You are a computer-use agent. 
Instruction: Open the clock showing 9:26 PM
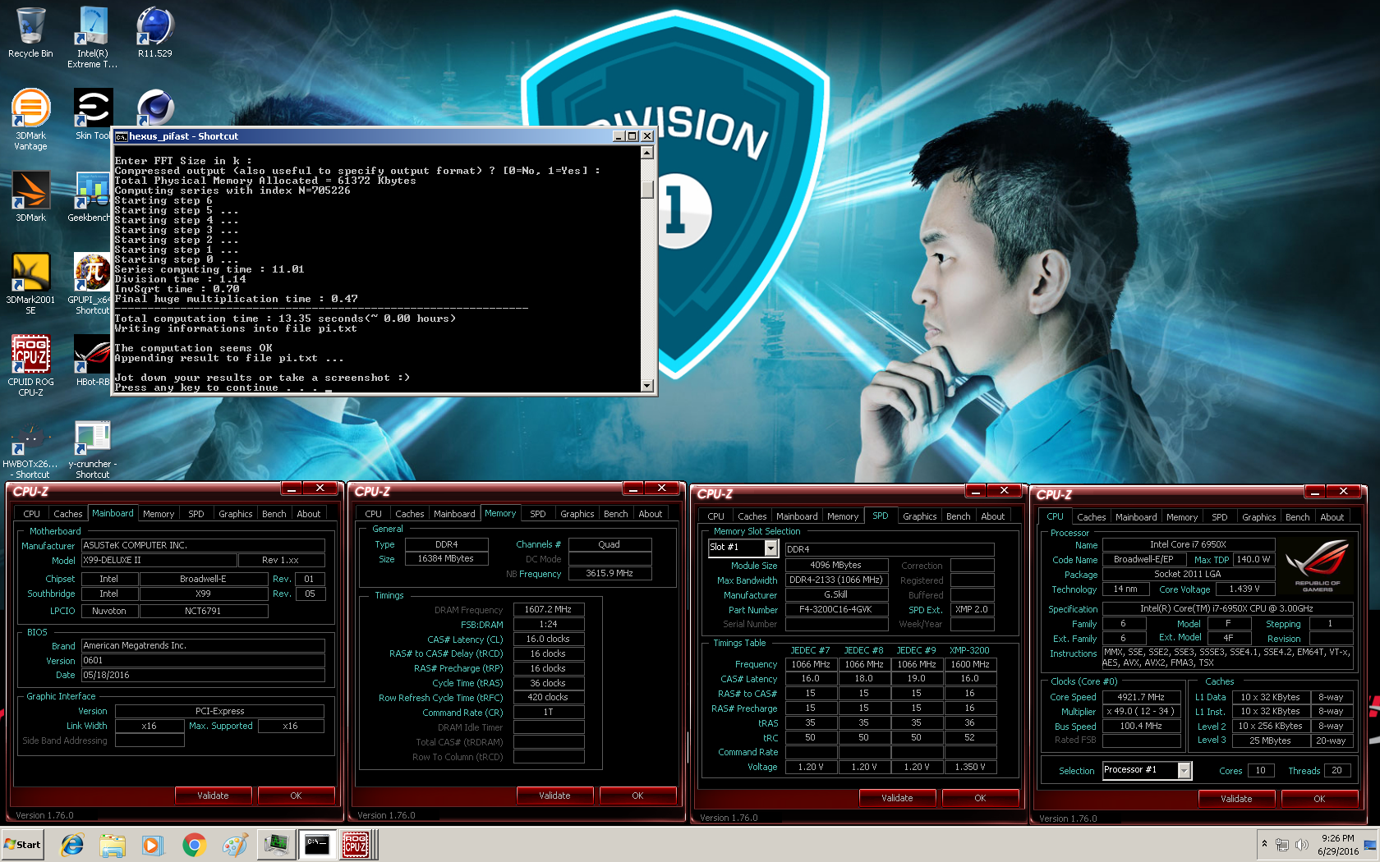(x=1337, y=845)
